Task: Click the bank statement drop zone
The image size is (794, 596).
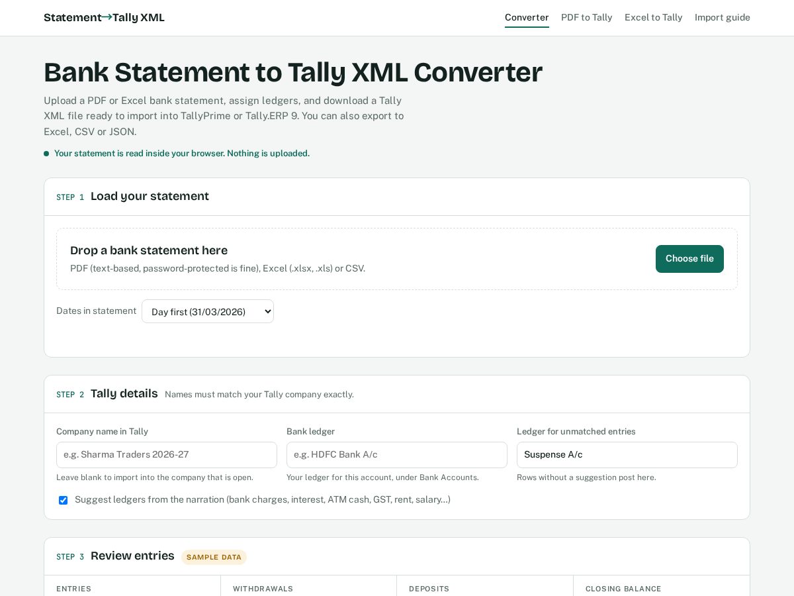Action: pyautogui.click(x=397, y=259)
